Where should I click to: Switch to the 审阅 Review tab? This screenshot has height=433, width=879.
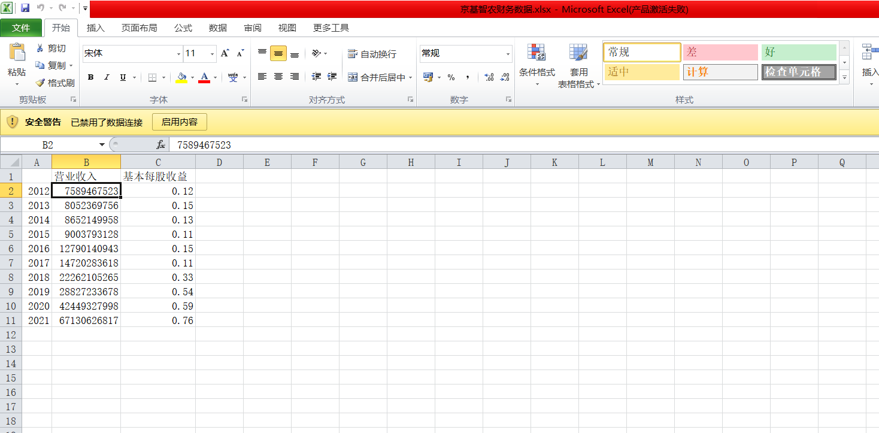253,28
